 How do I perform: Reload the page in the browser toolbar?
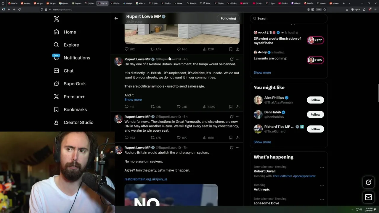point(20,9)
